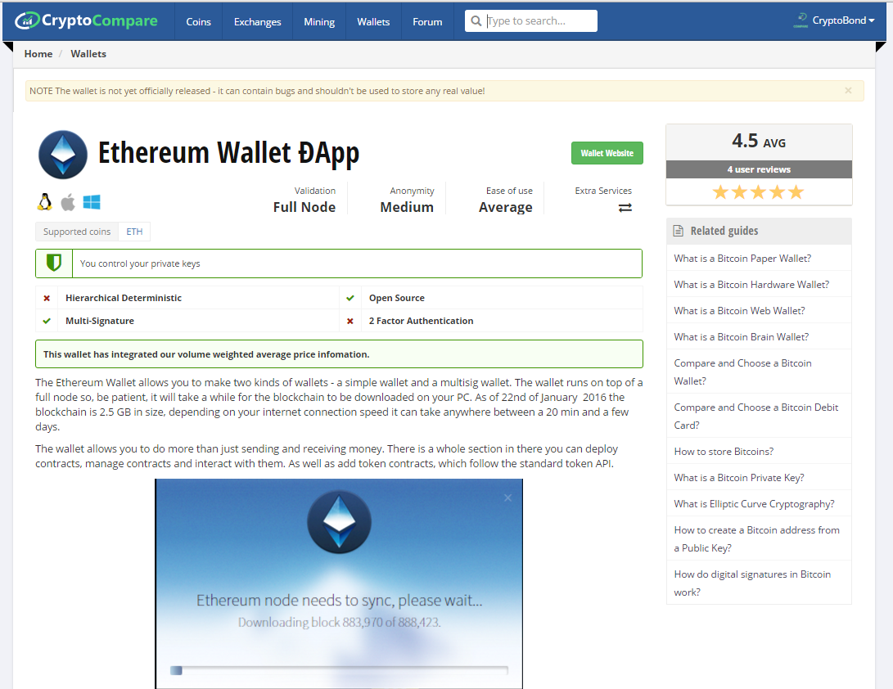This screenshot has width=893, height=689.
Task: Click the Extra Services exchange arrows icon
Action: pyautogui.click(x=625, y=208)
